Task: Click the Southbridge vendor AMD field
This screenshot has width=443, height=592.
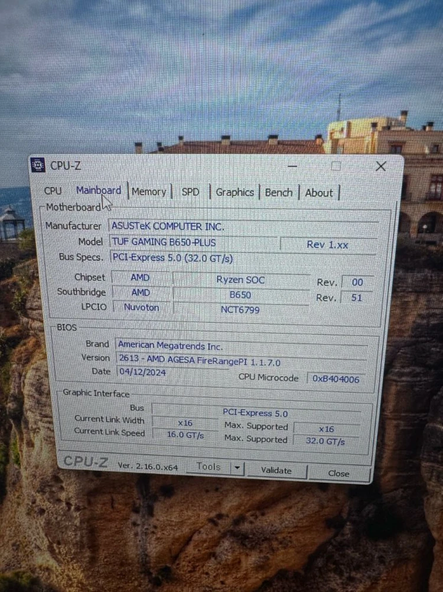Action: click(x=141, y=293)
